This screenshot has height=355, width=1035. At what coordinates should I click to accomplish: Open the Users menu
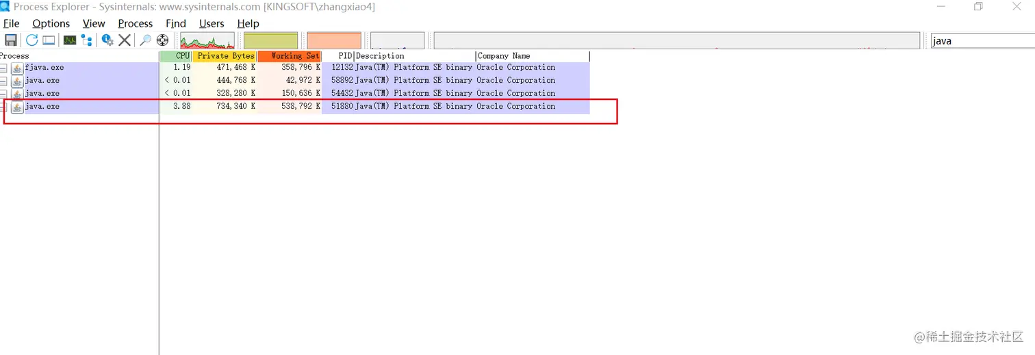212,23
